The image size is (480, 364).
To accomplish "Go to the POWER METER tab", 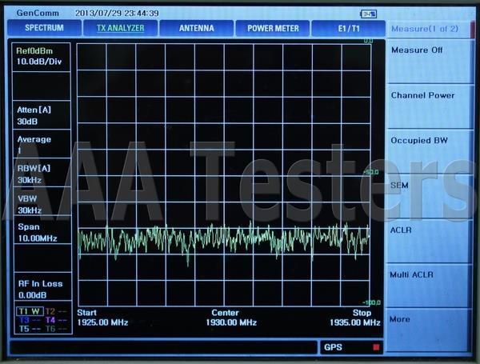I will click(273, 29).
